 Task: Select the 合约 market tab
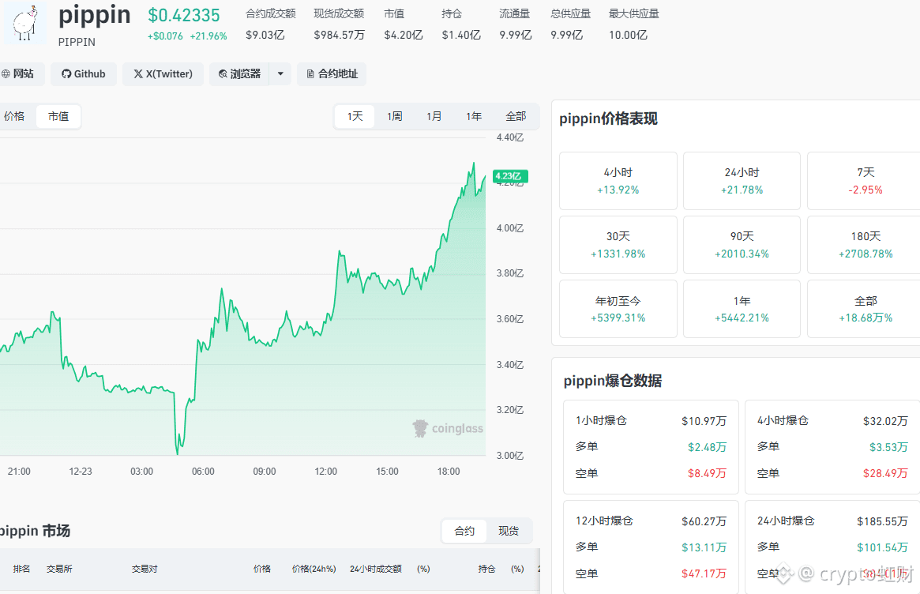(464, 532)
